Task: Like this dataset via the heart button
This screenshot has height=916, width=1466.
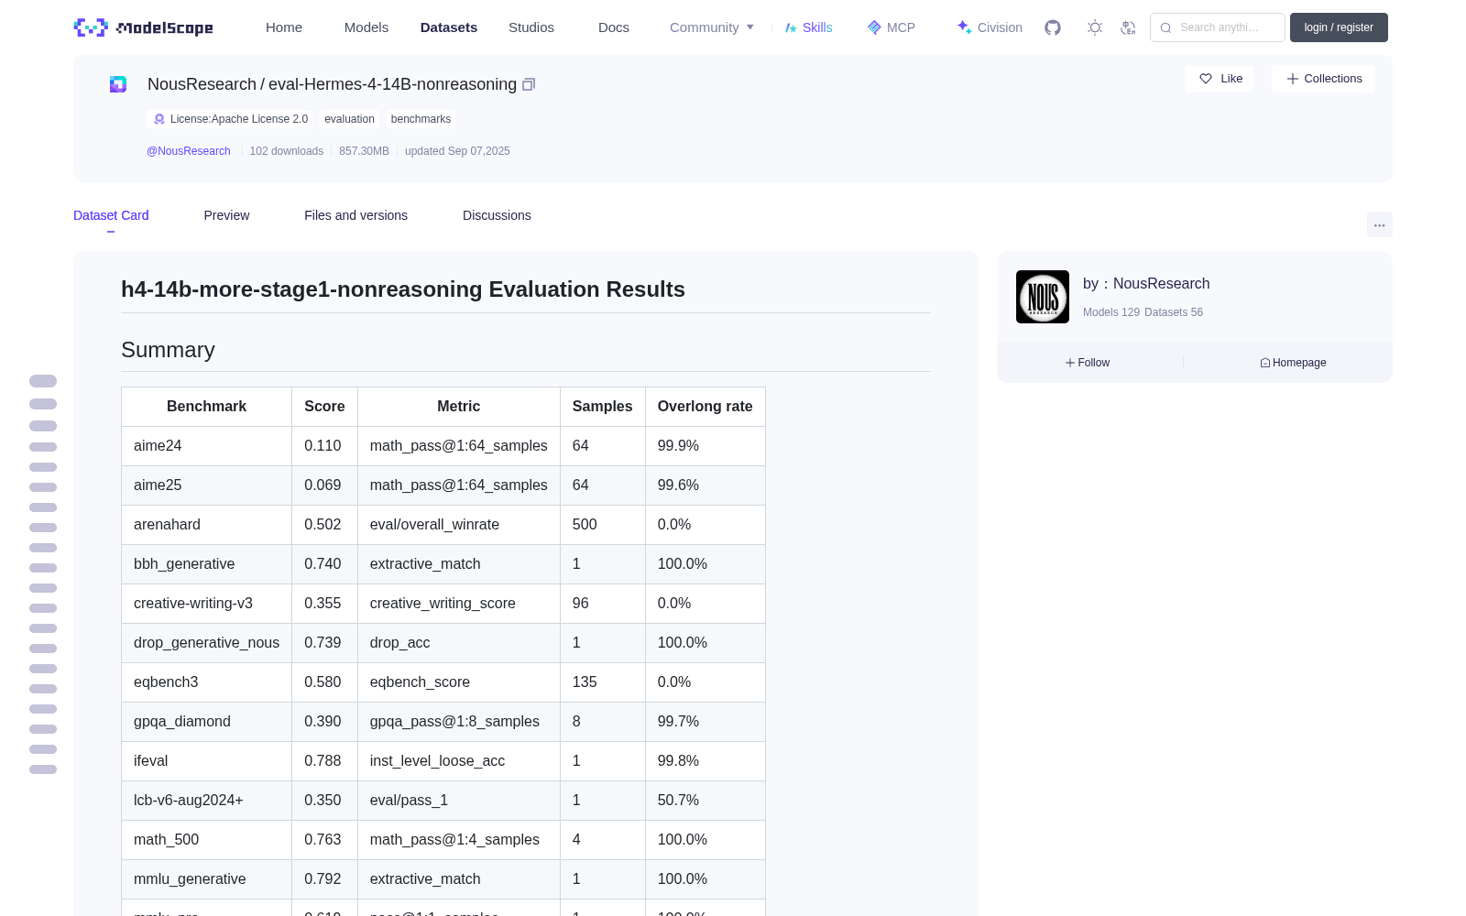Action: pos(1220,79)
